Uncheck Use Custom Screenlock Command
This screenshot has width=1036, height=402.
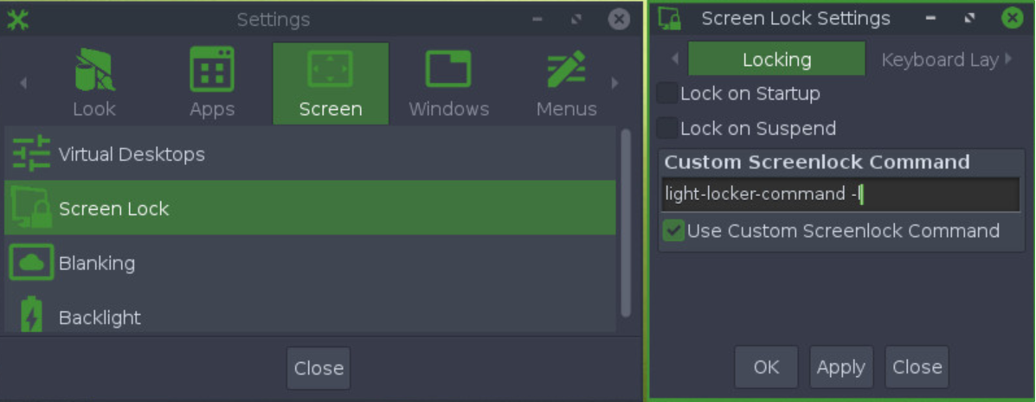click(x=673, y=231)
